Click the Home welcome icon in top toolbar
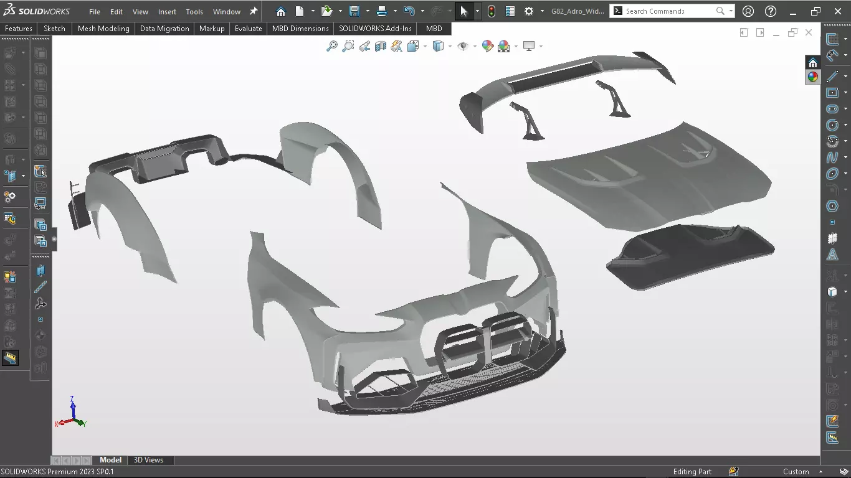851x478 pixels. point(281,11)
